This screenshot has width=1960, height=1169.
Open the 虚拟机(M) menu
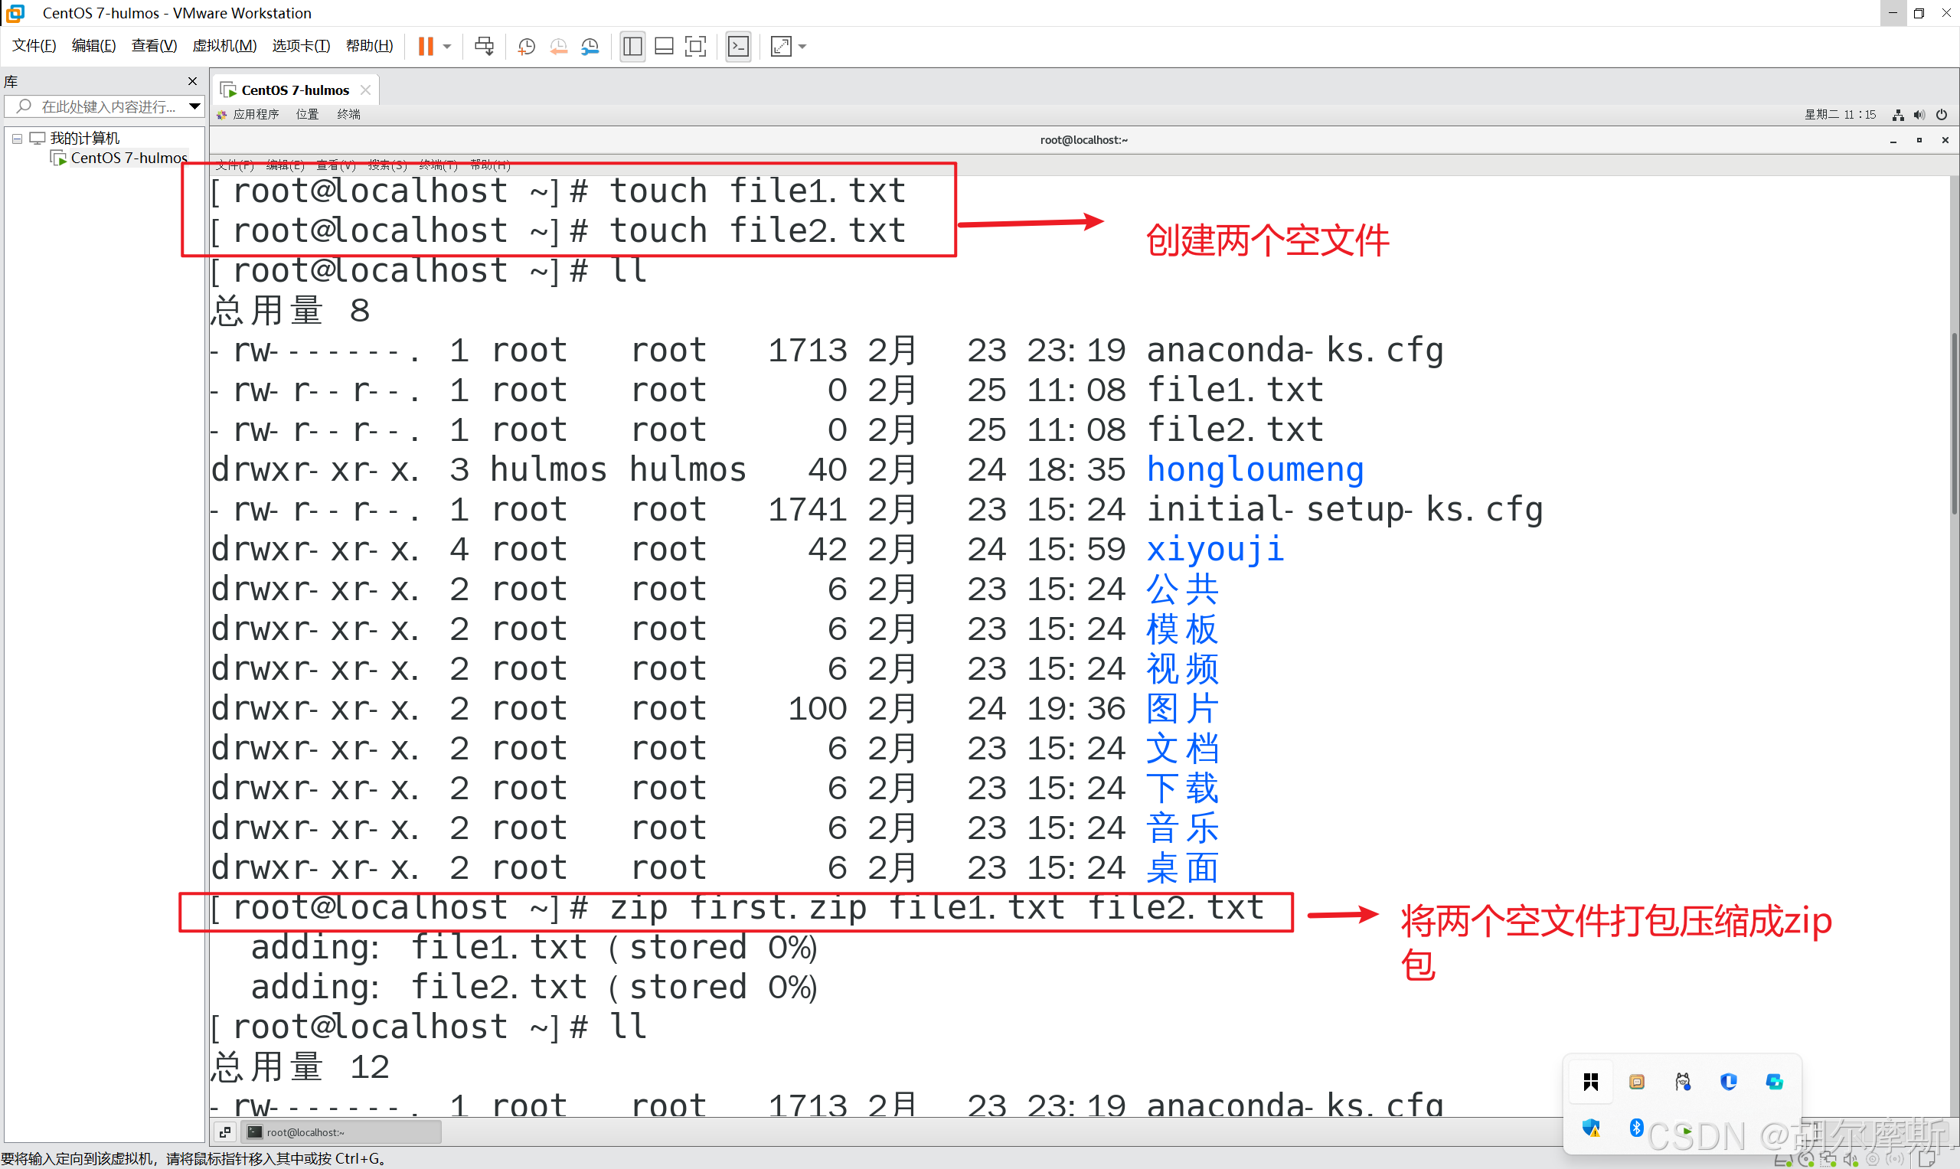(224, 46)
